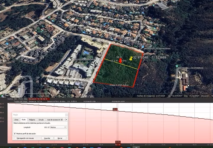213x148 pixels.
Task: Click the Minimarket Los Almendritos label text
Action: pos(157,49)
